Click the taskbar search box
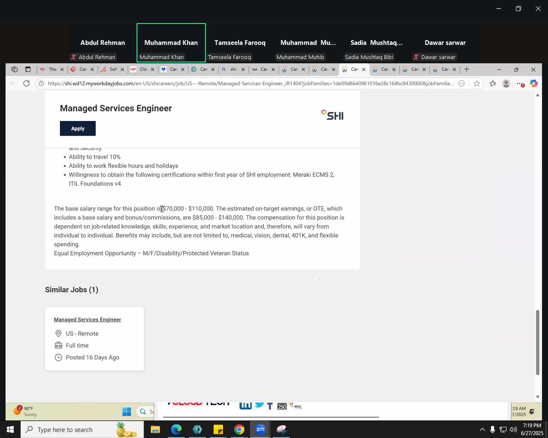This screenshot has height=438, width=548. point(82,429)
